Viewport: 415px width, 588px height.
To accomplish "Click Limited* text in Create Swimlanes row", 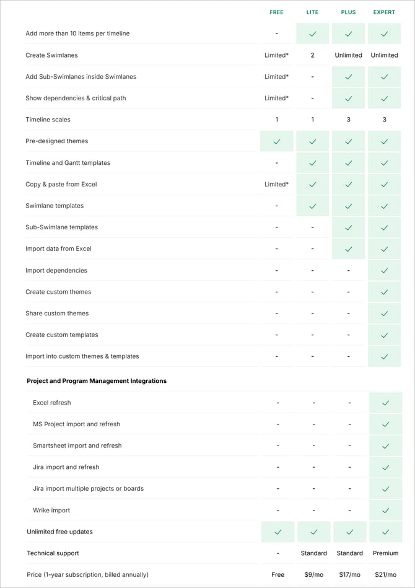I will tap(277, 55).
